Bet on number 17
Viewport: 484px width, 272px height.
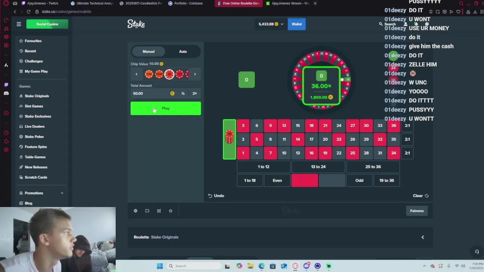click(312, 139)
